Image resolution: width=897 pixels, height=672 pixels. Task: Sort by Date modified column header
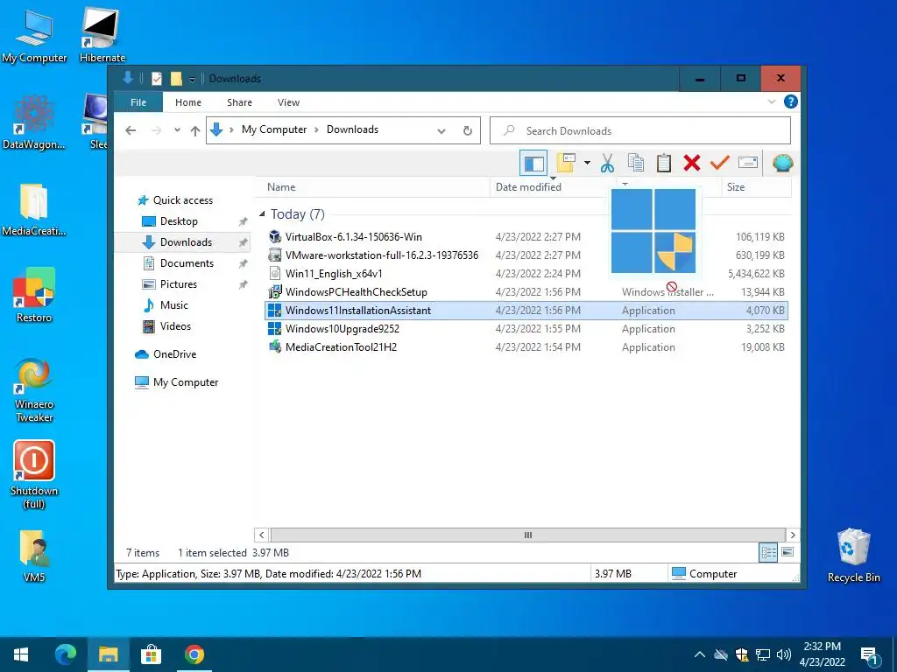point(553,187)
